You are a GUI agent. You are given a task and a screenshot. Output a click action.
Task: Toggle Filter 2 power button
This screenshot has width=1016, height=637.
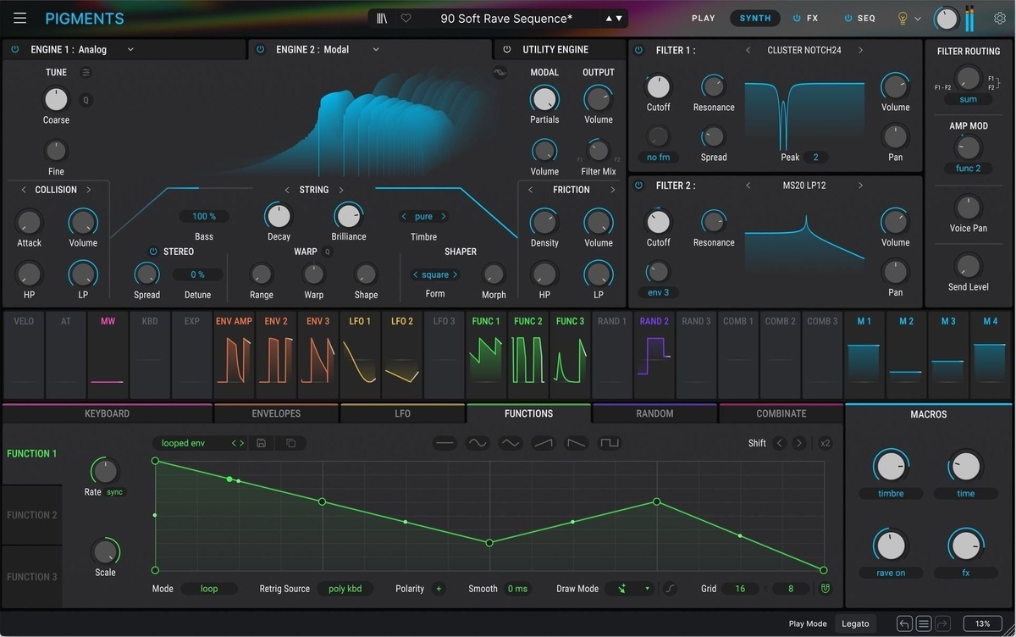tap(639, 186)
